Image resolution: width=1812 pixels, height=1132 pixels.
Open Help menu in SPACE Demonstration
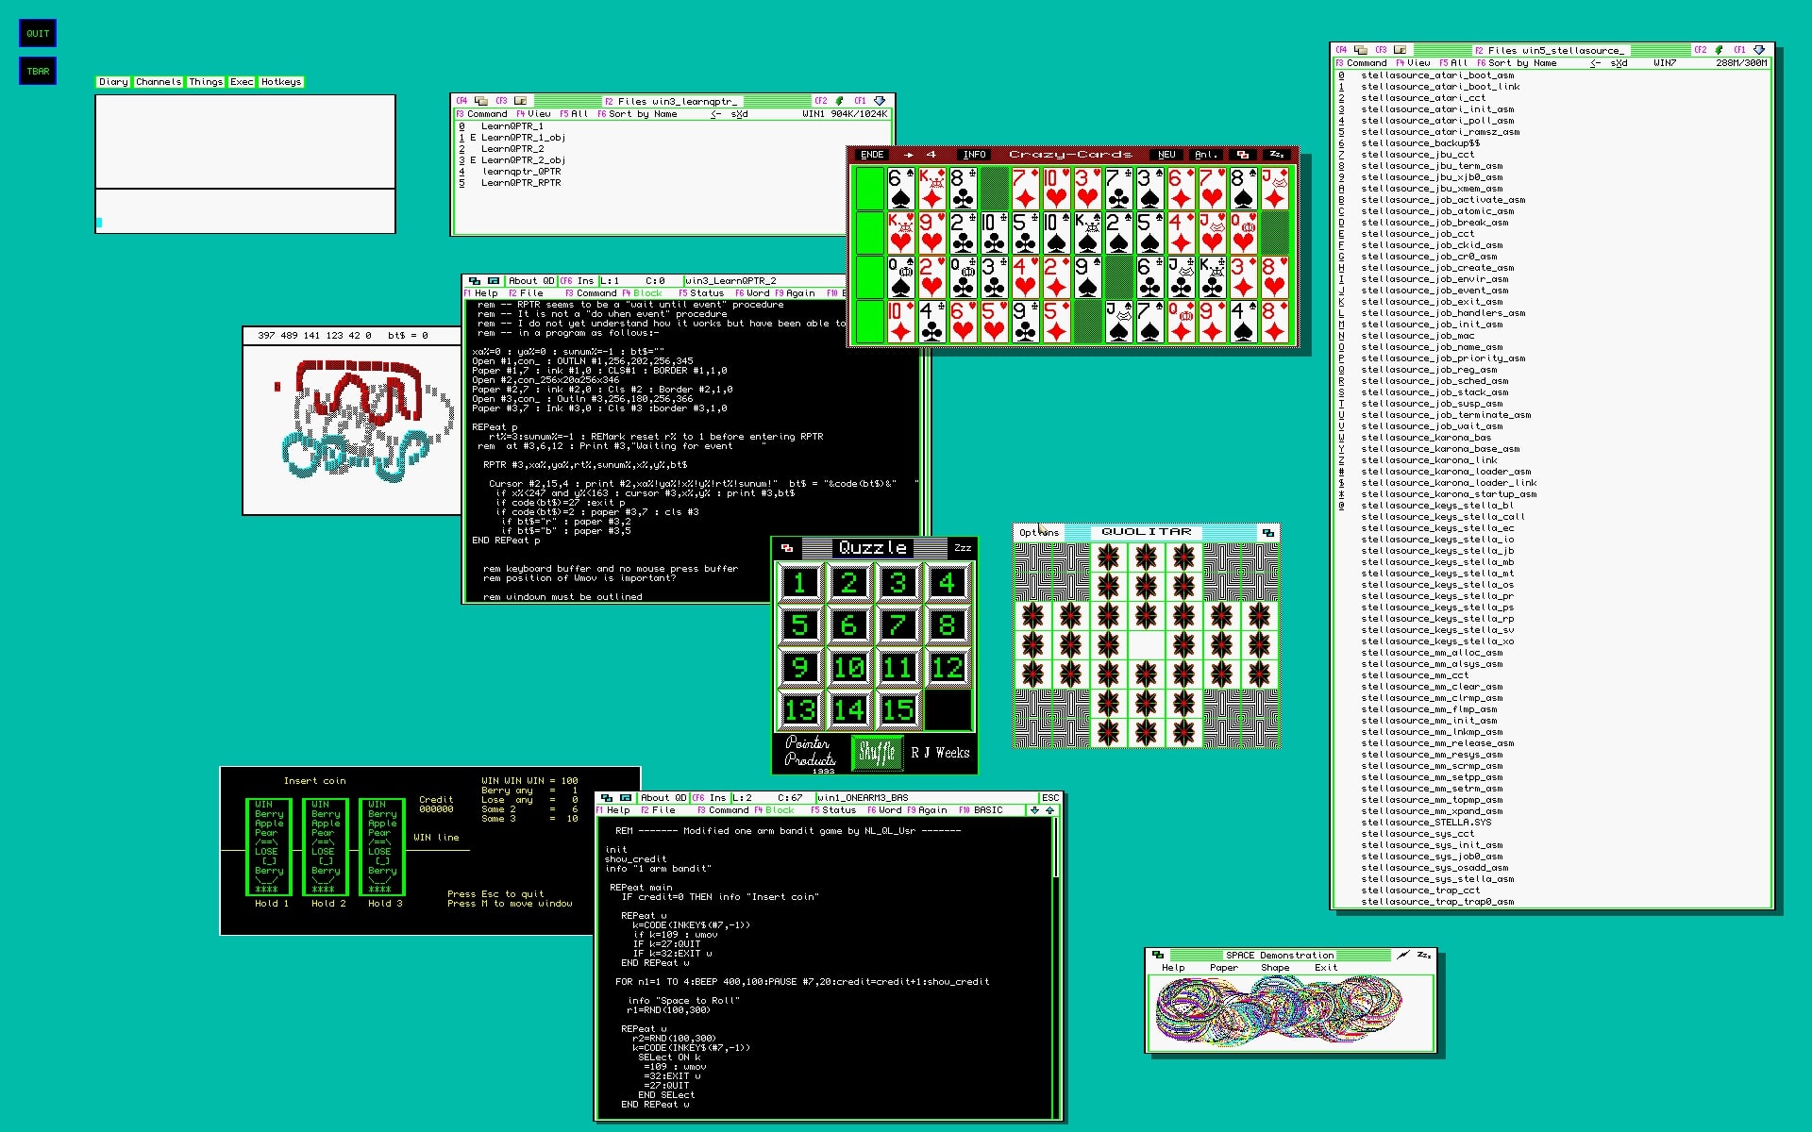coord(1173,968)
